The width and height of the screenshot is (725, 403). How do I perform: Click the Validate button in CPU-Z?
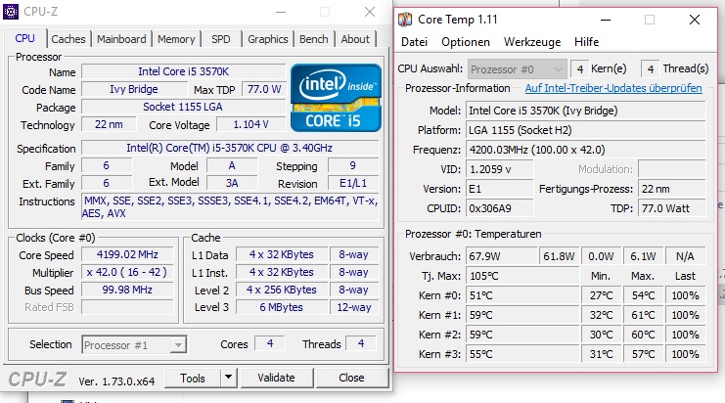click(x=277, y=378)
